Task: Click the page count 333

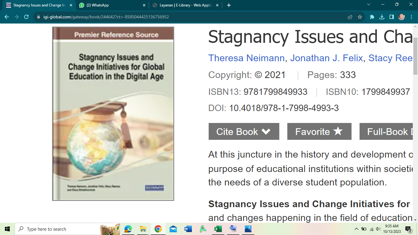Action: (x=348, y=75)
